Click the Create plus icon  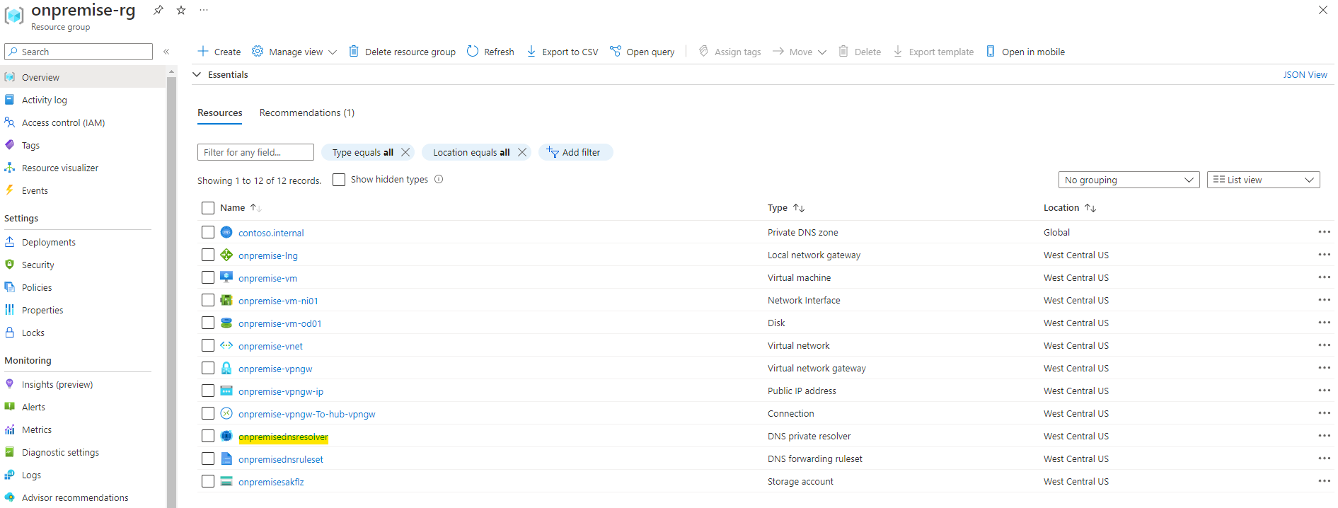(203, 51)
